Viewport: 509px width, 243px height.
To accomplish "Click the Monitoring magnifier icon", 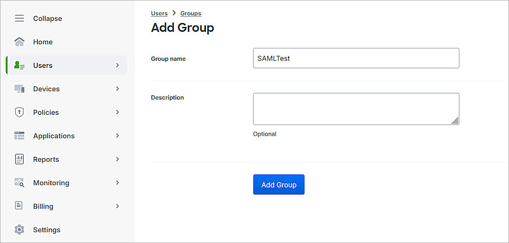I will coord(19,183).
